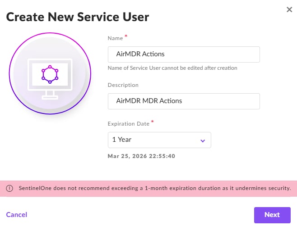
Task: Cancel creating the service user
Action: pos(17,215)
